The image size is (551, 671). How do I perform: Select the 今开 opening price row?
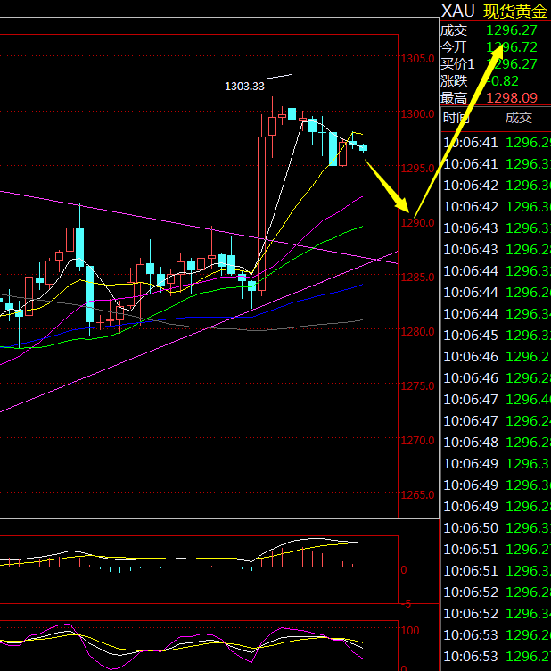coord(496,47)
